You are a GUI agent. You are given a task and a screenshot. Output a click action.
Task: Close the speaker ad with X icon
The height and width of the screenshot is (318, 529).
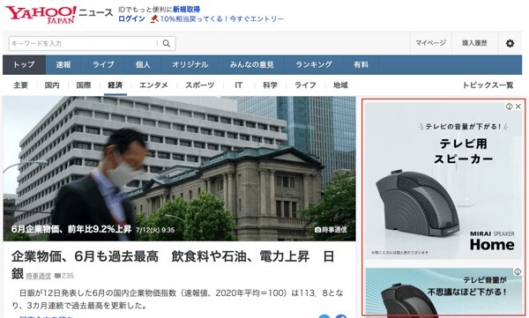(x=518, y=107)
